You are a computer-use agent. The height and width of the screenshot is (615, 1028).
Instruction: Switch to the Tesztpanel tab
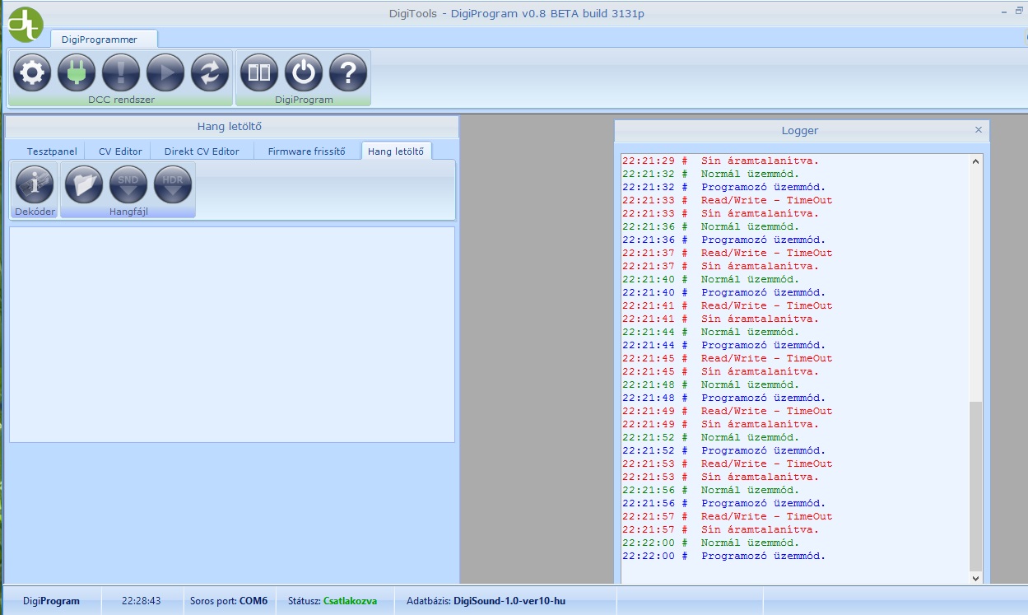pyautogui.click(x=52, y=151)
